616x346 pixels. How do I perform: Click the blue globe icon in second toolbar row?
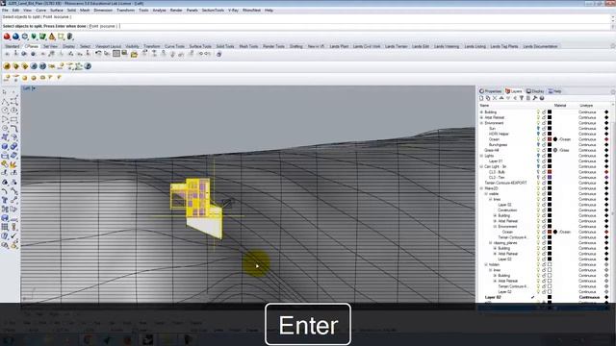tap(88, 66)
